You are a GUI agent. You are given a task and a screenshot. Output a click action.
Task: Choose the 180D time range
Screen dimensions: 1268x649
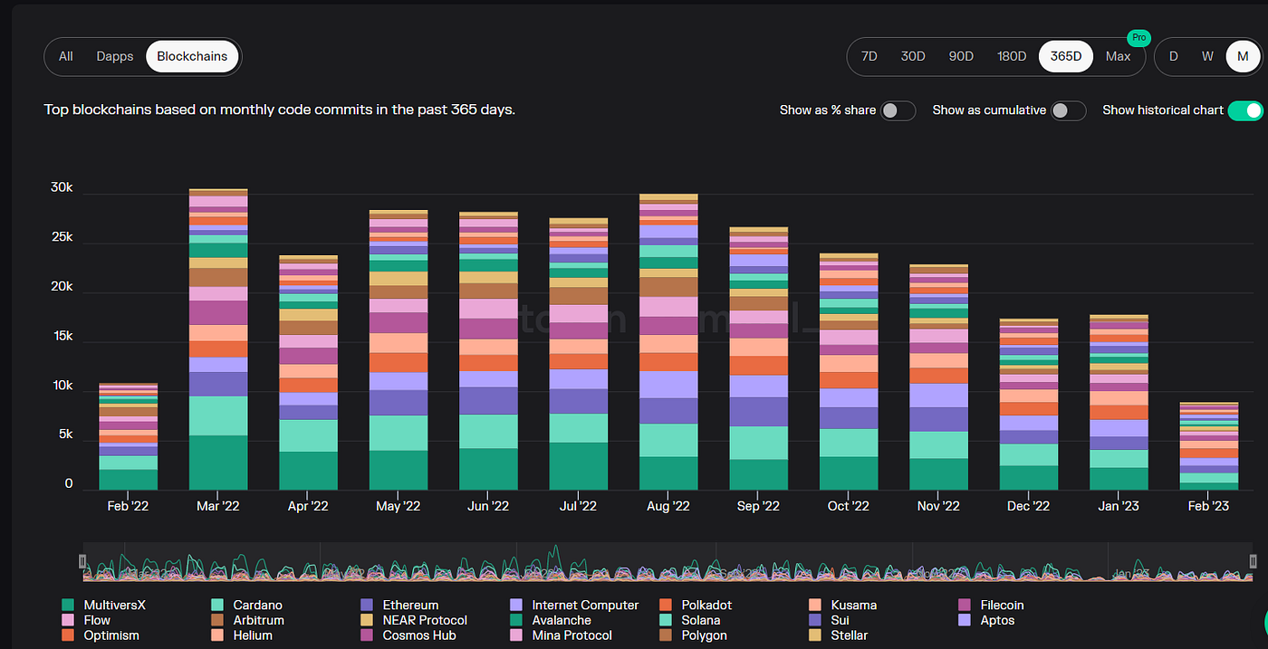pos(1012,56)
